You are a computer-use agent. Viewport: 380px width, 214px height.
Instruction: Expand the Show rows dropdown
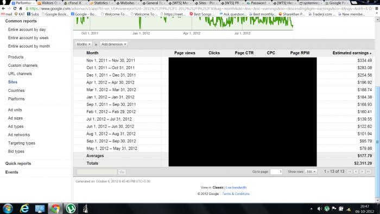pos(311,172)
